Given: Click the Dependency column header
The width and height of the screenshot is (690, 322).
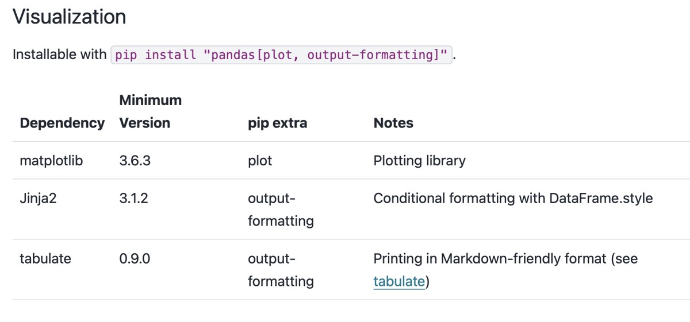Looking at the screenshot, I should click(x=62, y=123).
